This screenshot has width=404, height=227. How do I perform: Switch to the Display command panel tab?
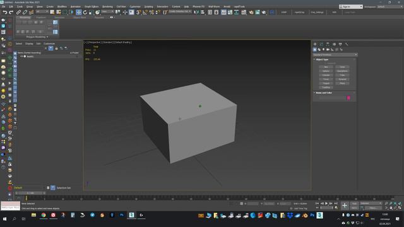[340, 44]
